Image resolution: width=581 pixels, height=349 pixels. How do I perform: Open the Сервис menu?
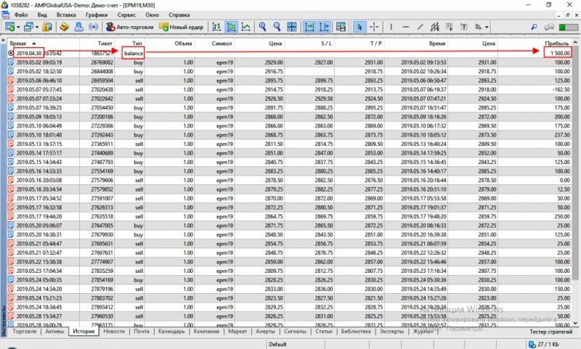pyautogui.click(x=125, y=15)
